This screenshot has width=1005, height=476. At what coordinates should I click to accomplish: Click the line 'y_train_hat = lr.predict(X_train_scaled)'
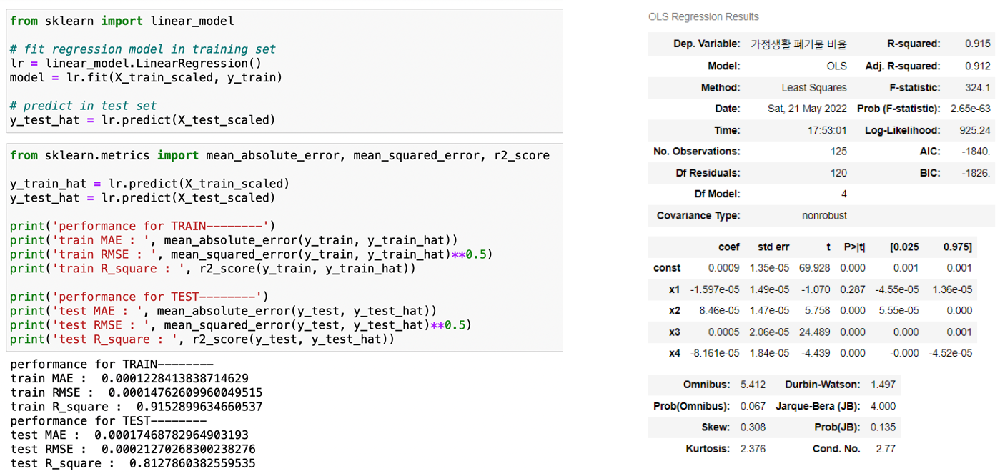[149, 184]
